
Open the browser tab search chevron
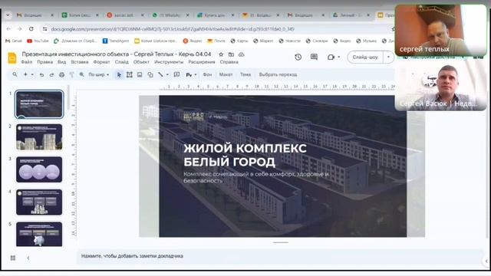pyautogui.click(x=8, y=15)
